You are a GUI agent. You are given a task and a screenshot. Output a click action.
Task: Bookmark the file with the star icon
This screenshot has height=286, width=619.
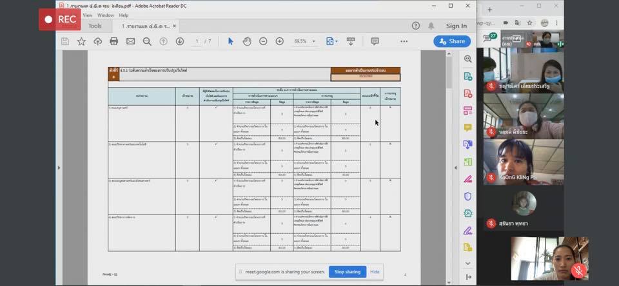pyautogui.click(x=81, y=41)
